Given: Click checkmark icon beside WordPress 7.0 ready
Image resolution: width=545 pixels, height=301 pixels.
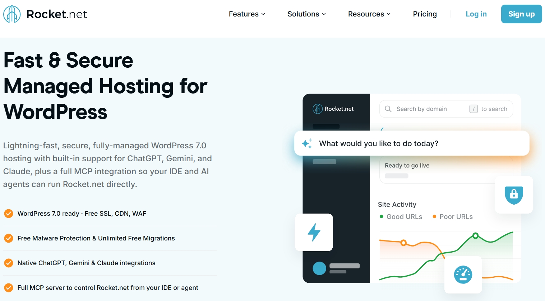Looking at the screenshot, I should point(9,214).
